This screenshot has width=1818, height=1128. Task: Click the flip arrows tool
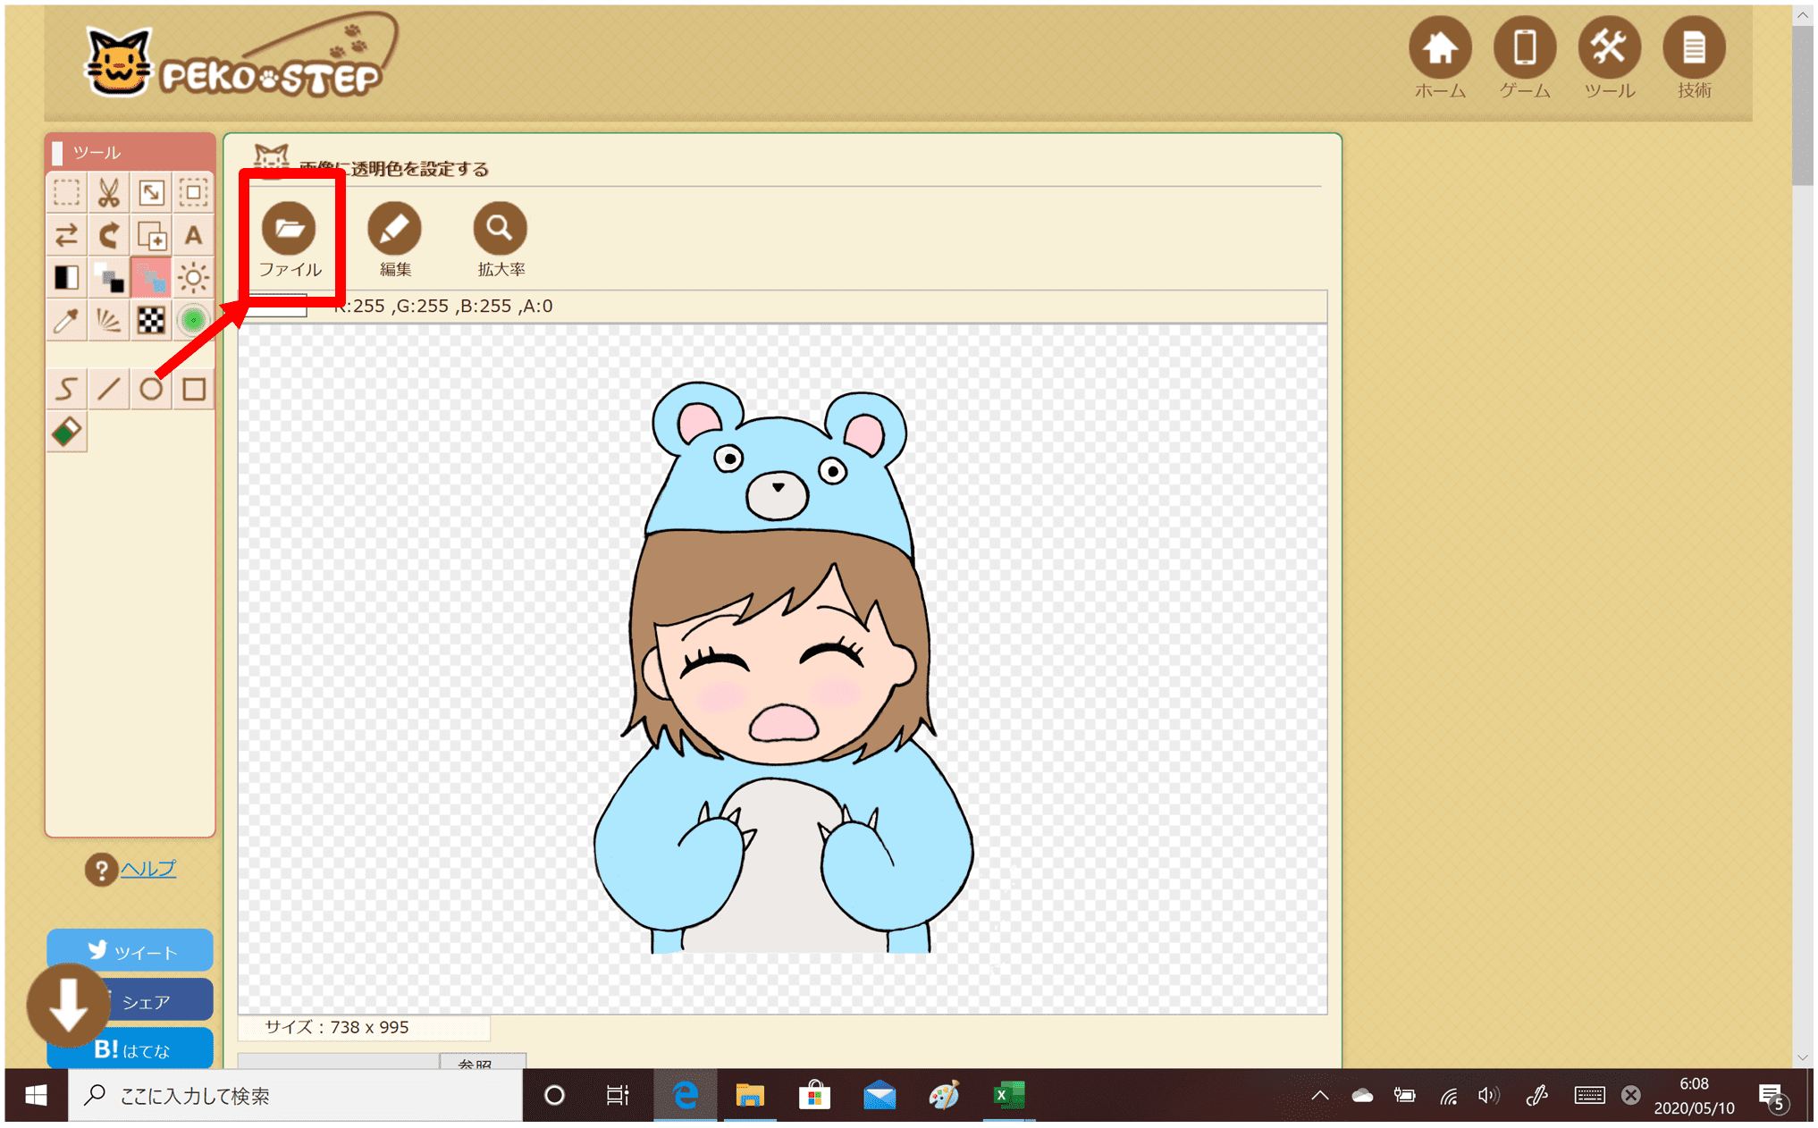[x=66, y=236]
